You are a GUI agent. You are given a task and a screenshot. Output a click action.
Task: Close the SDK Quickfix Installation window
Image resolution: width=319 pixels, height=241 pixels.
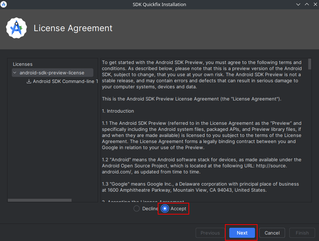315,5
